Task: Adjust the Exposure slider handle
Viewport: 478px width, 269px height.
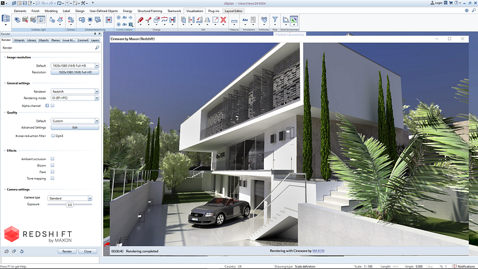Action: [69, 204]
